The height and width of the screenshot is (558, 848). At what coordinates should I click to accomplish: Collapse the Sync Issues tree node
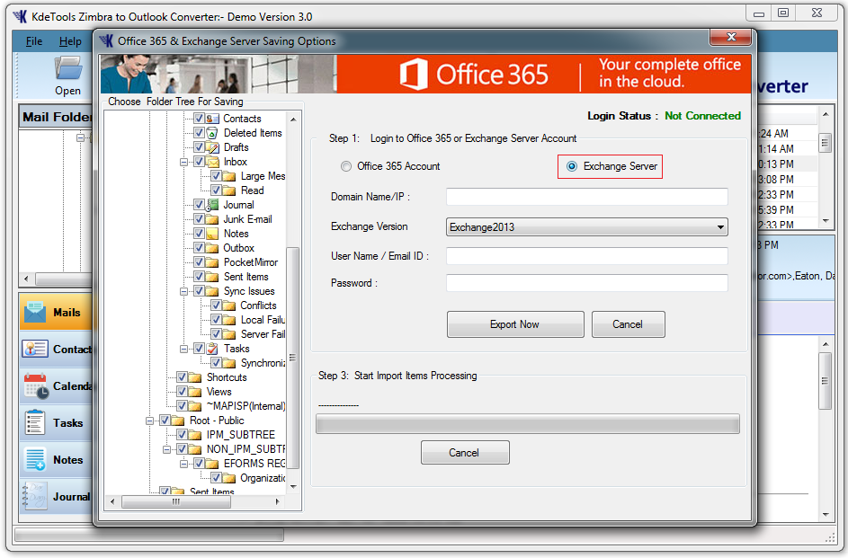[184, 291]
